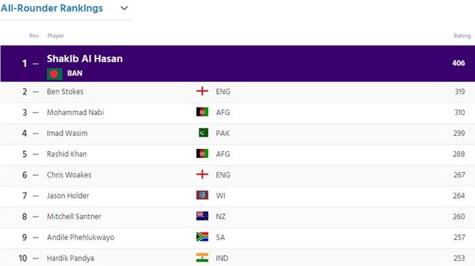Screen dimensions: 475x266
Task: Click the Afghanistan flag in Rashid Khan's row
Action: pos(202,154)
